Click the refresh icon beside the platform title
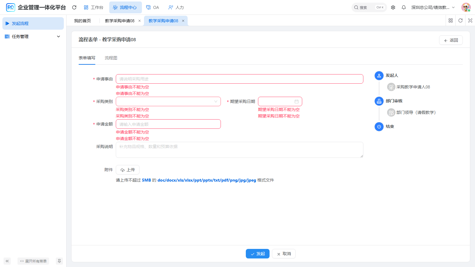This screenshot has height=267, width=475. tap(74, 7)
